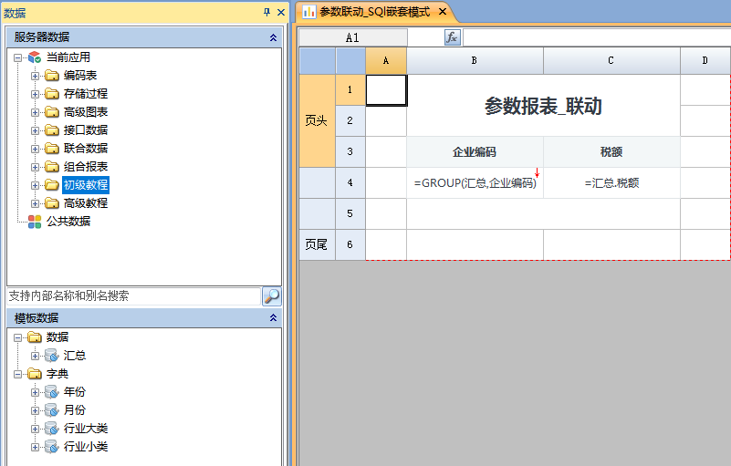This screenshot has width=731, height=466.
Task: Expand the 月份 dictionary node
Action: [x=36, y=410]
